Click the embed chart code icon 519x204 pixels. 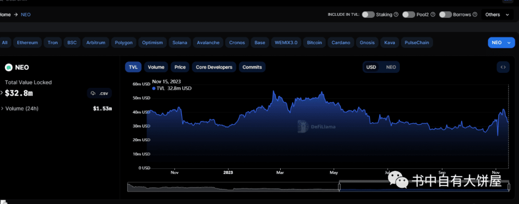[x=503, y=67]
